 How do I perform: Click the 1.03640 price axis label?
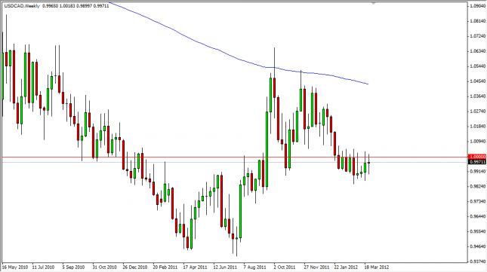(478, 96)
